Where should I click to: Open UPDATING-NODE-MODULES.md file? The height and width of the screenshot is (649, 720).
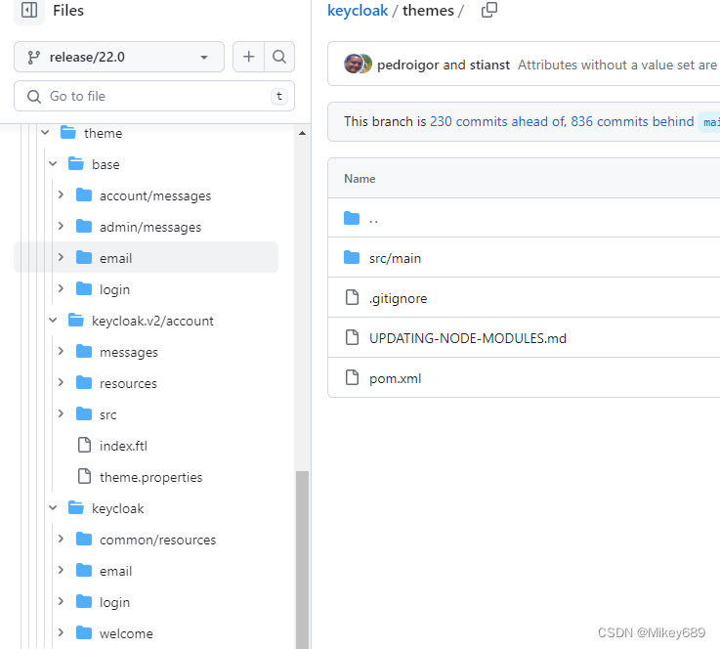pos(468,338)
